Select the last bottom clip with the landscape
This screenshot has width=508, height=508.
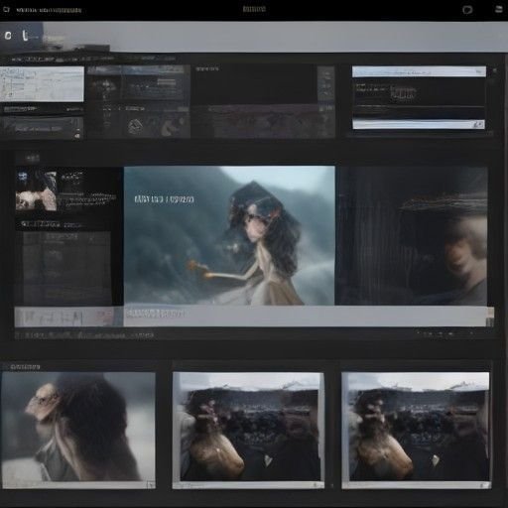click(416, 430)
